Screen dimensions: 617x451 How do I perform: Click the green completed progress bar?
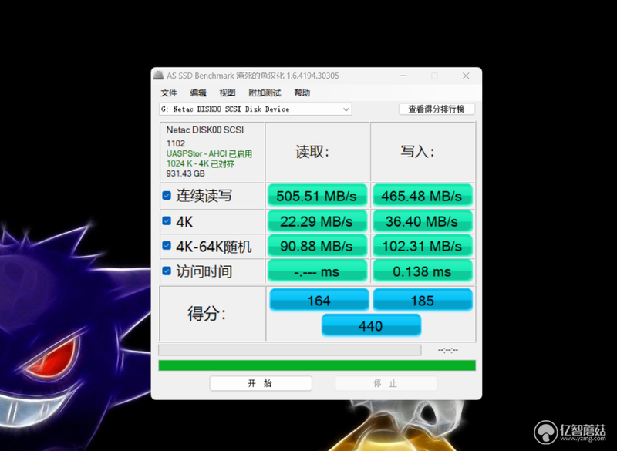pyautogui.click(x=317, y=365)
